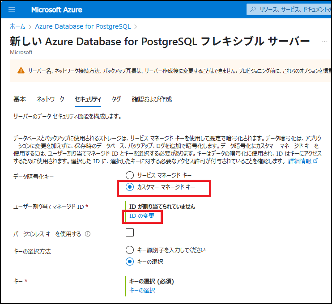Click the page title 新しい Azure Database
332x304 pixels.
point(160,41)
